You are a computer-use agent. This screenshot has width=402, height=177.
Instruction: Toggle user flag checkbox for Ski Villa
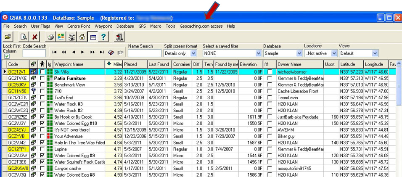[42, 72]
